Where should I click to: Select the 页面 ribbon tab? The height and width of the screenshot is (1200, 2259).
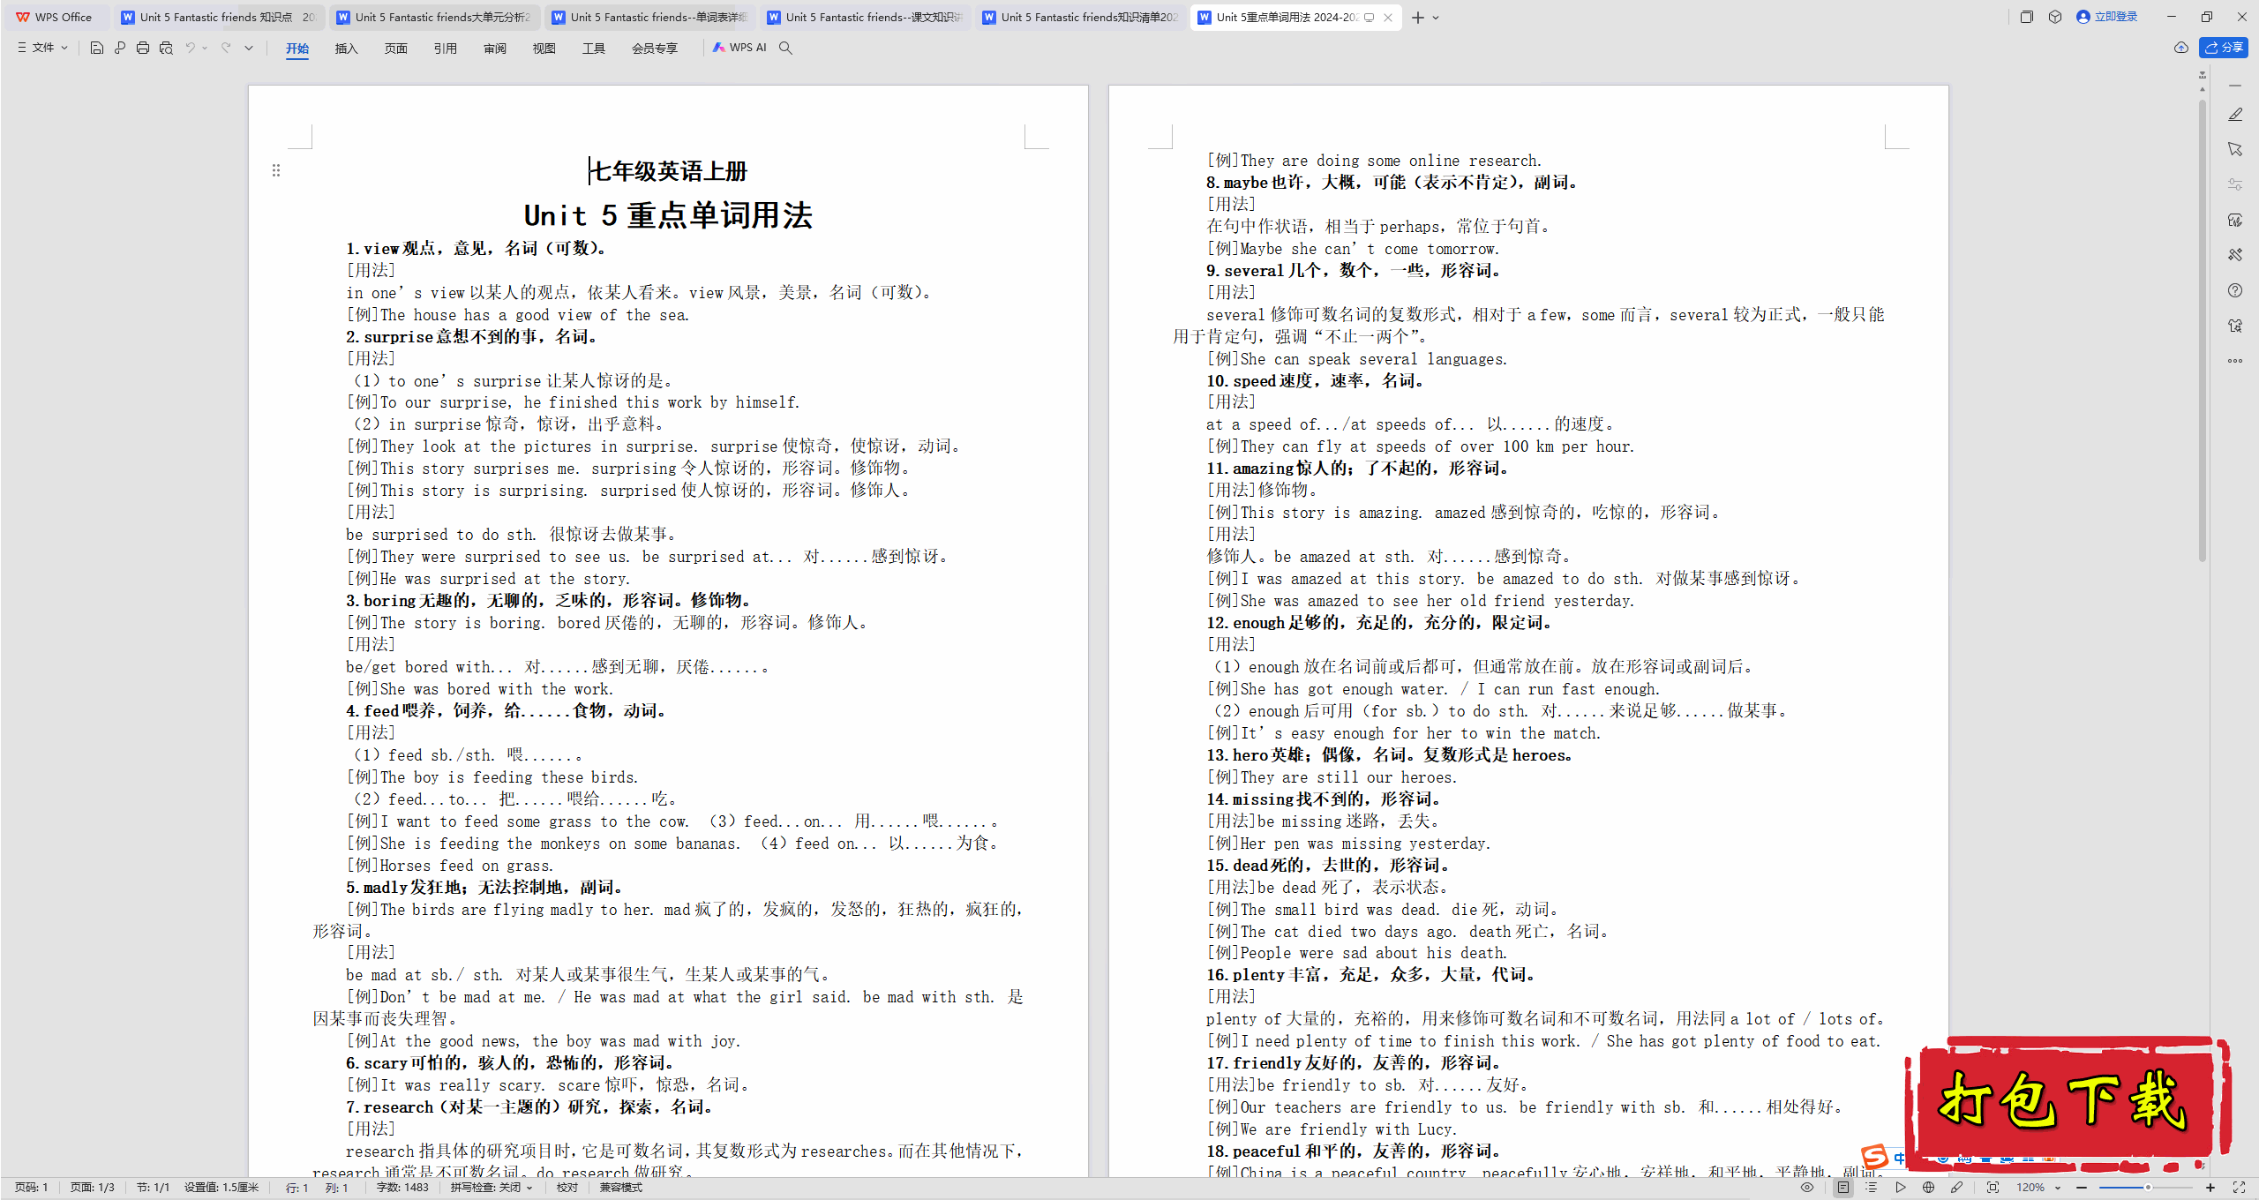(395, 49)
